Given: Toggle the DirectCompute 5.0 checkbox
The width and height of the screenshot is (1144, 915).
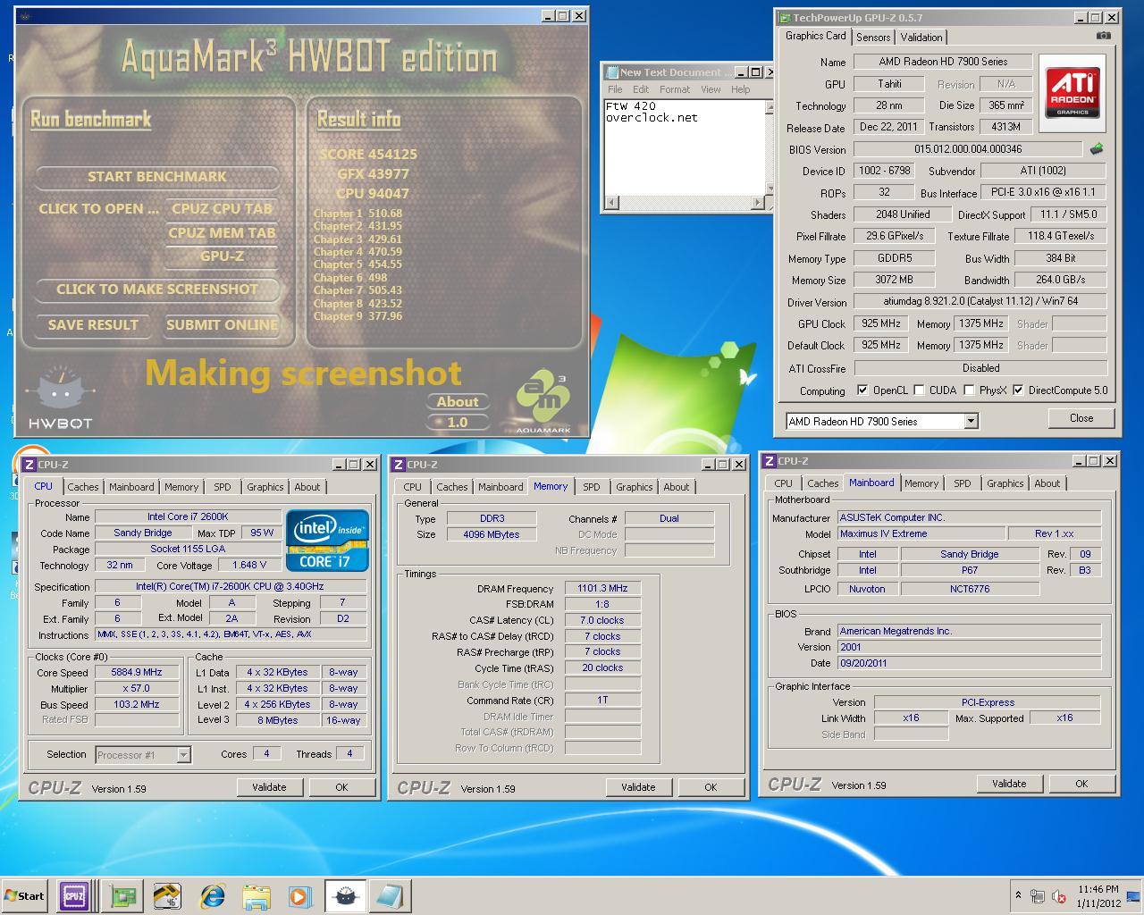Looking at the screenshot, I should [x=1018, y=390].
